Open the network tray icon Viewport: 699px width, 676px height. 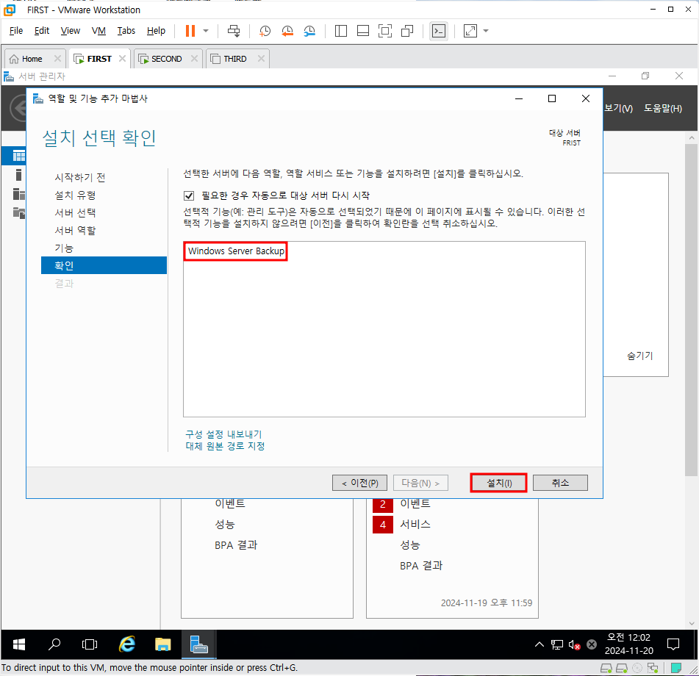coord(557,644)
